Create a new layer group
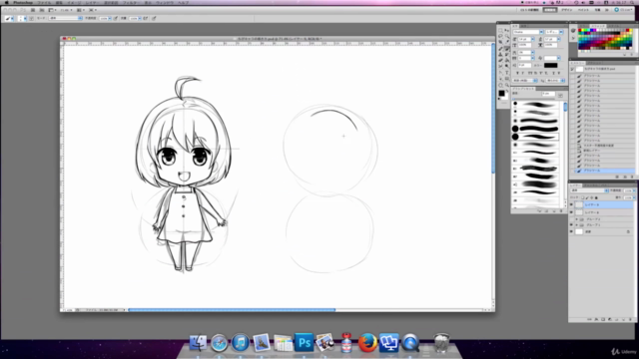The width and height of the screenshot is (639, 359). [617, 319]
